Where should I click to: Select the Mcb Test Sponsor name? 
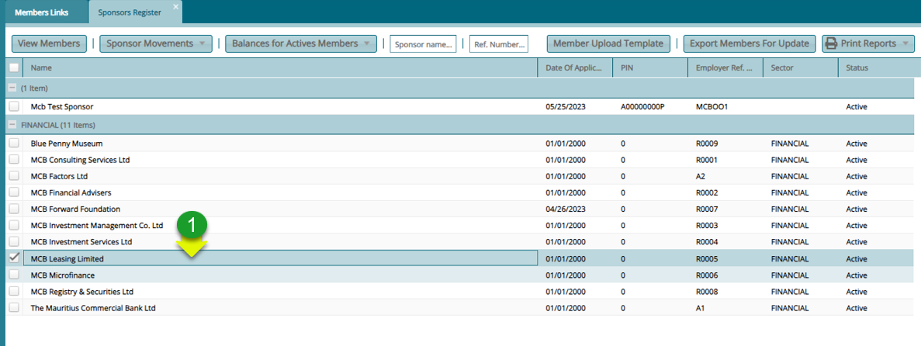(61, 107)
